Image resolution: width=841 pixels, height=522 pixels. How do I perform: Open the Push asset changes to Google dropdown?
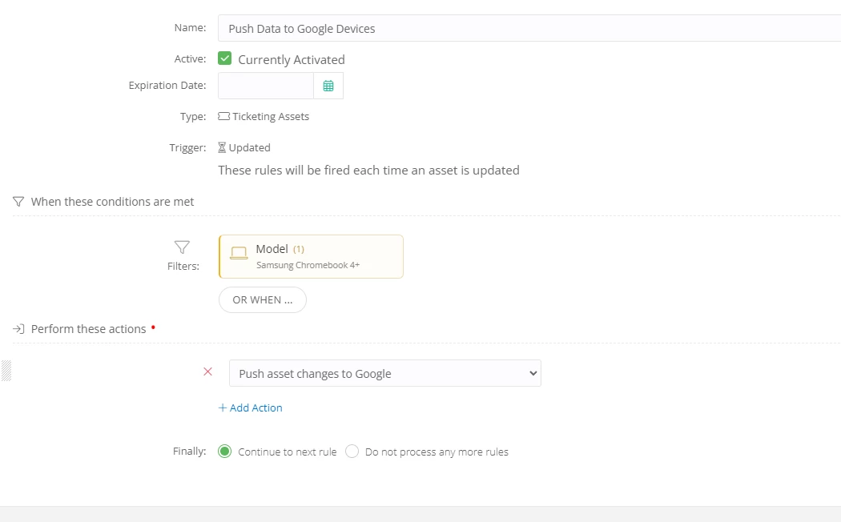pyautogui.click(x=384, y=373)
